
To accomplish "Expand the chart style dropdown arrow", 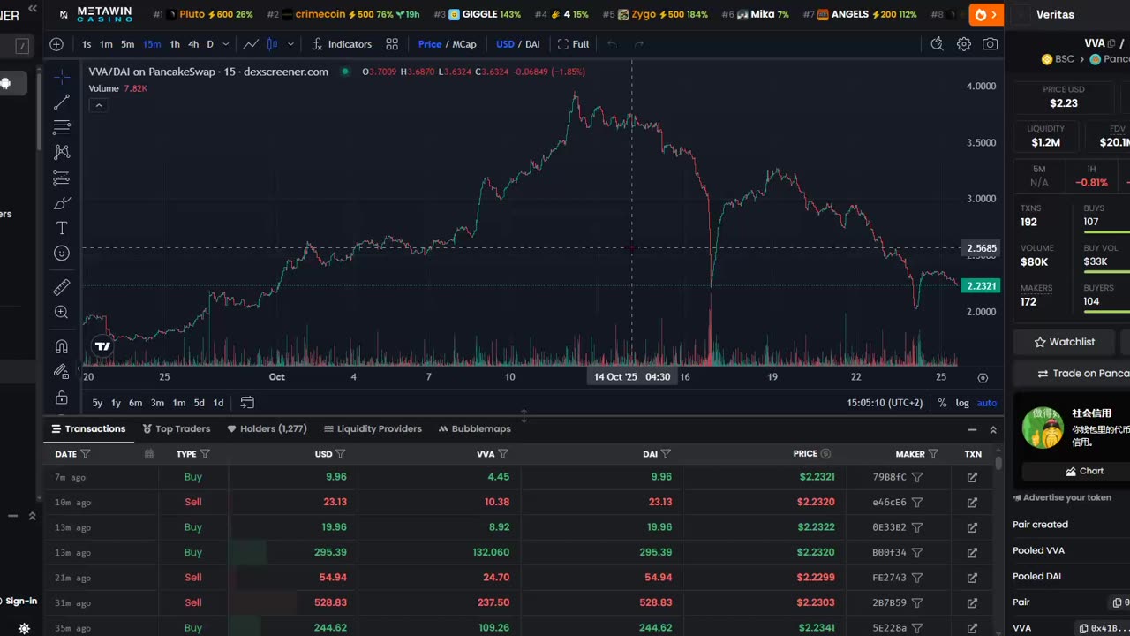I will point(290,44).
